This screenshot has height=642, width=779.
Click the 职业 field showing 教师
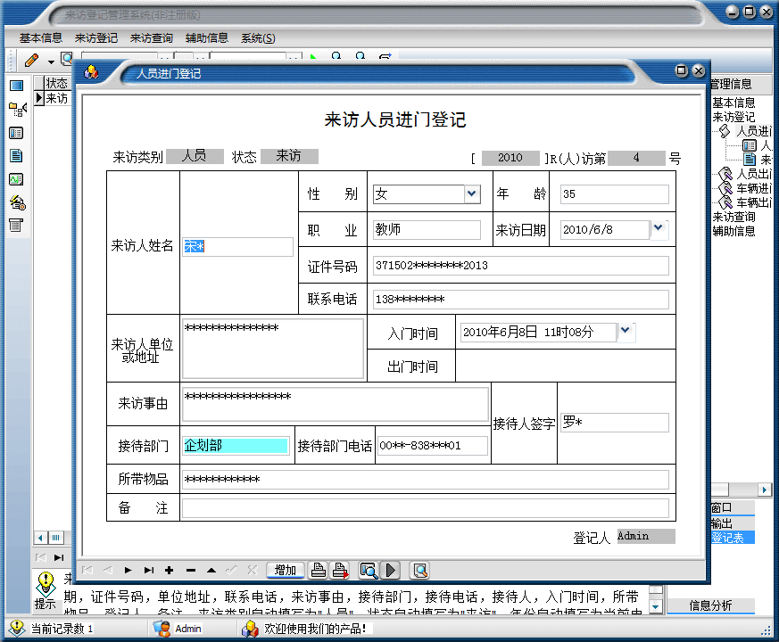(427, 230)
